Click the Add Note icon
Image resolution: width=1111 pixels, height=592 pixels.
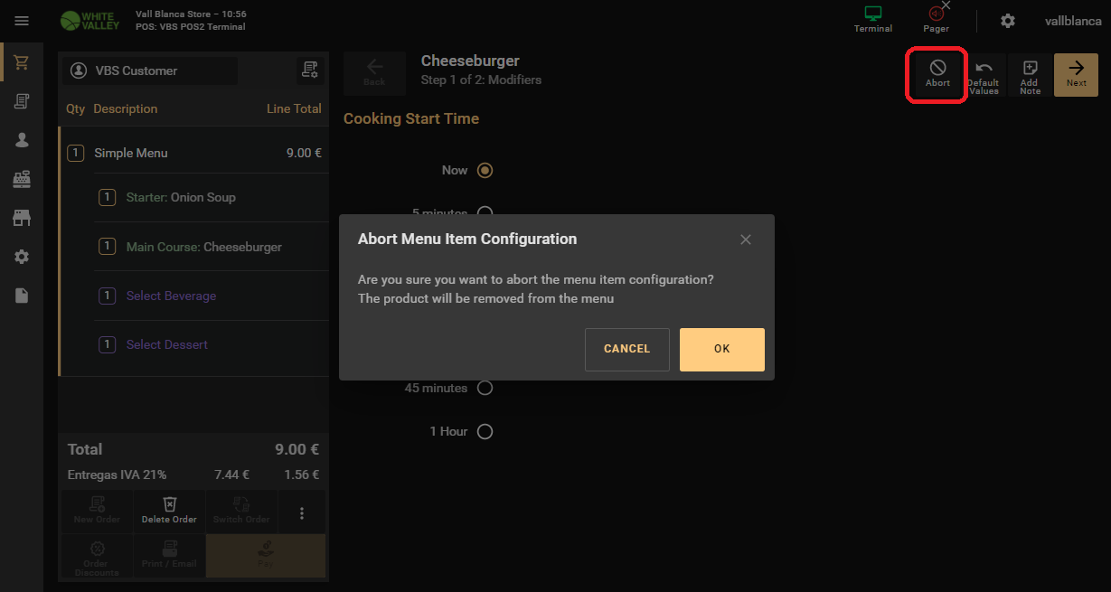click(1030, 76)
